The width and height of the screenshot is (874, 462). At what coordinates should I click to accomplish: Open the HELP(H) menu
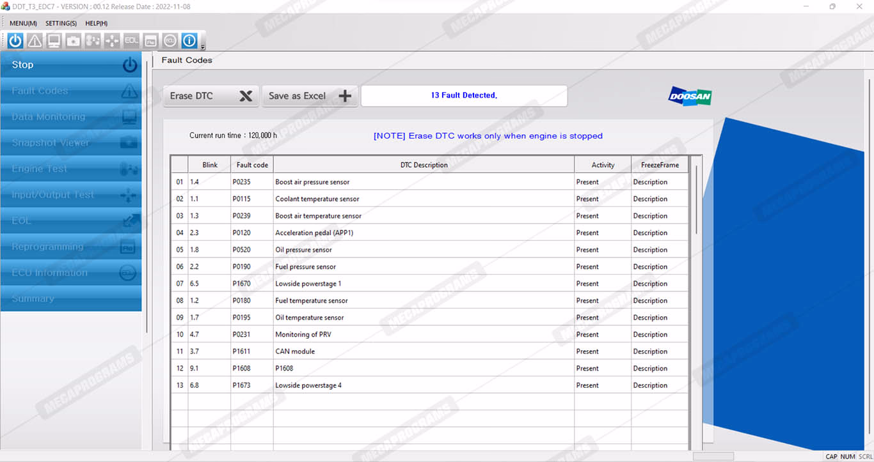click(96, 24)
